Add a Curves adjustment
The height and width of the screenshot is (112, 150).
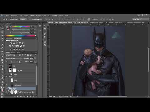coord(17,43)
